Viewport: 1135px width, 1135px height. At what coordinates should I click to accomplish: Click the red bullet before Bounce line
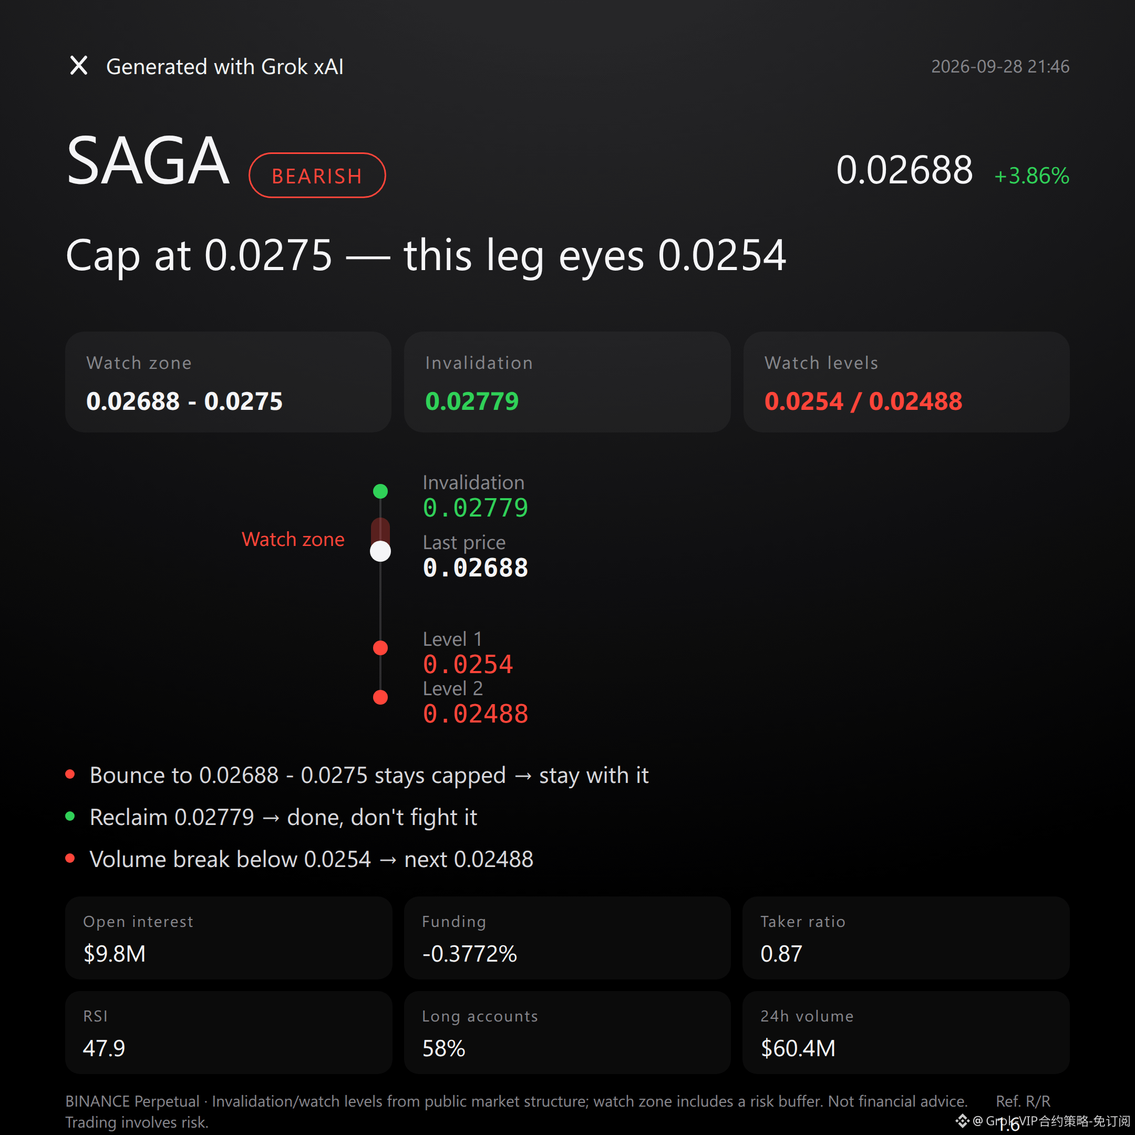click(70, 775)
